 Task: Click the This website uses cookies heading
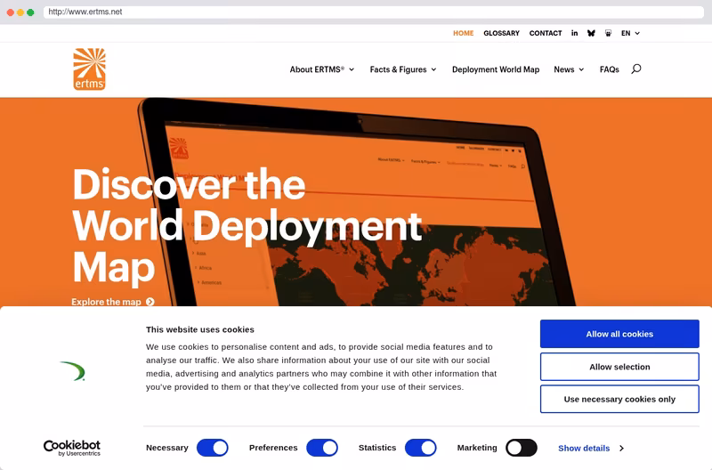199,329
